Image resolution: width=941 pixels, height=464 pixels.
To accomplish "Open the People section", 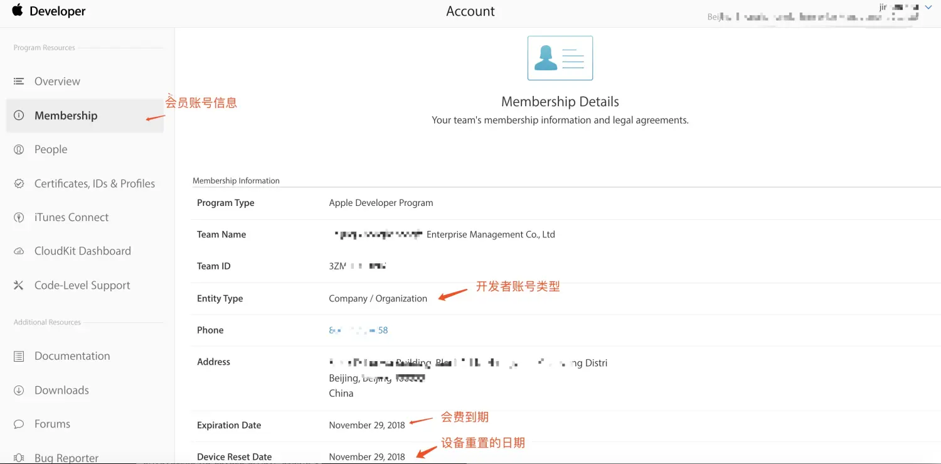I will click(51, 149).
